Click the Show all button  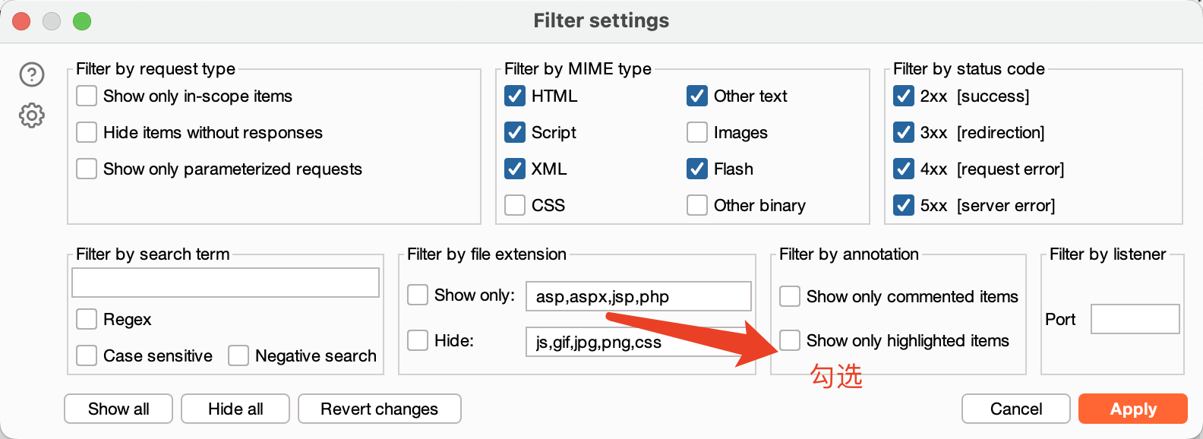tap(118, 409)
